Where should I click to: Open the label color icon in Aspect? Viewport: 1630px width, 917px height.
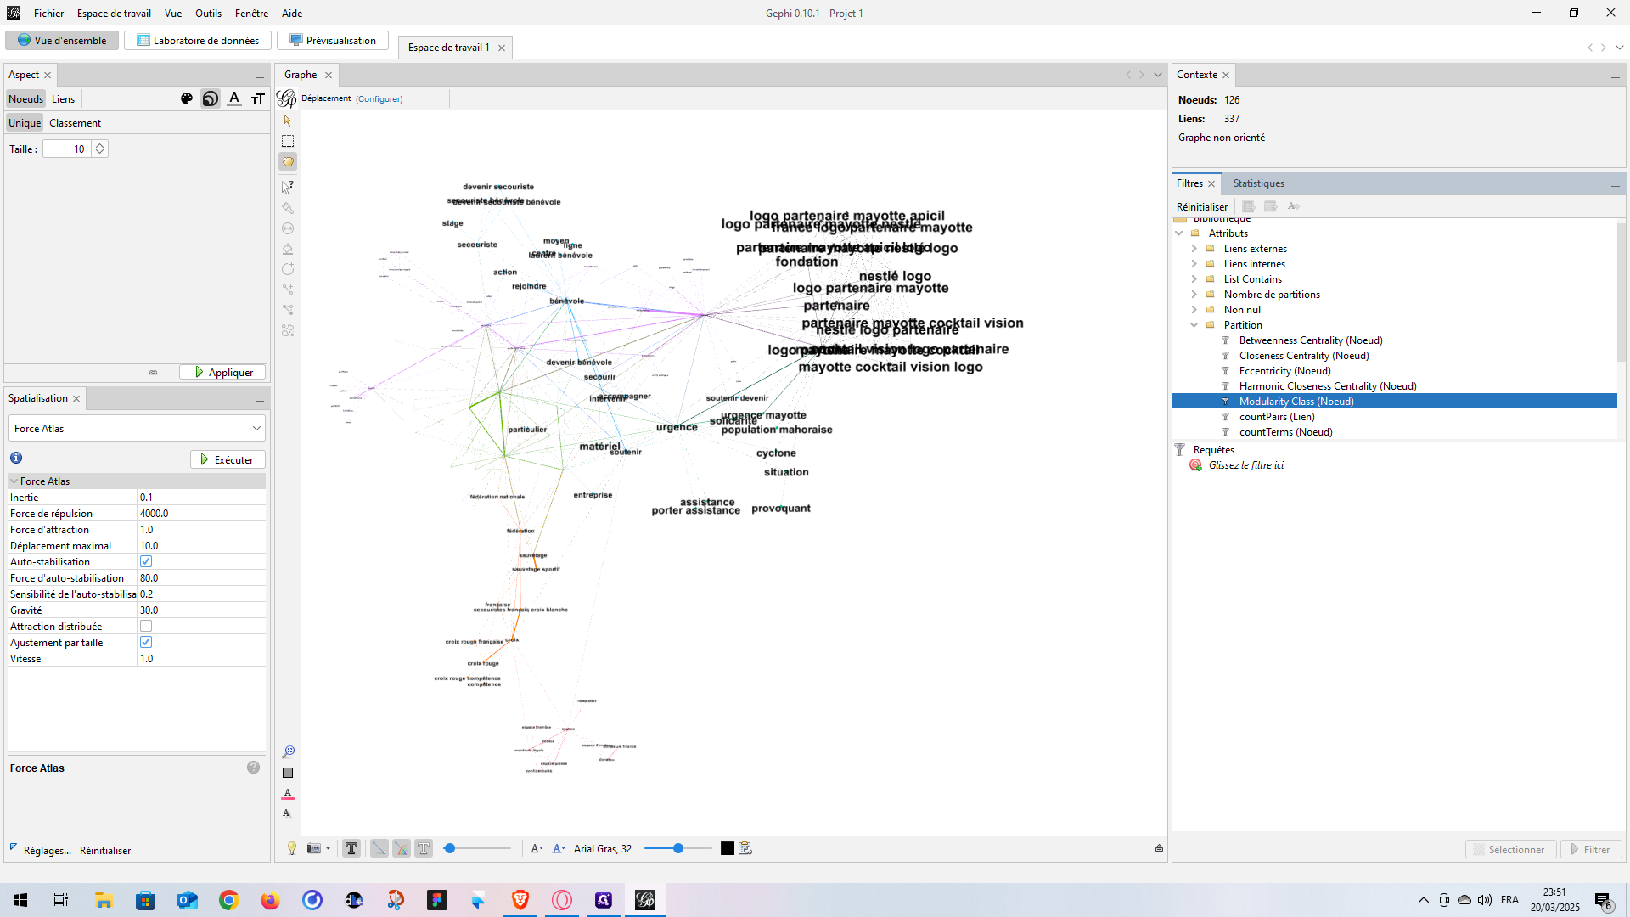point(234,98)
